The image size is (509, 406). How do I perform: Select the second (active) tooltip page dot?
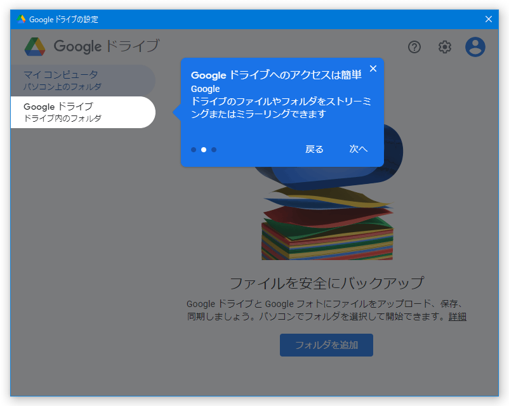(204, 150)
